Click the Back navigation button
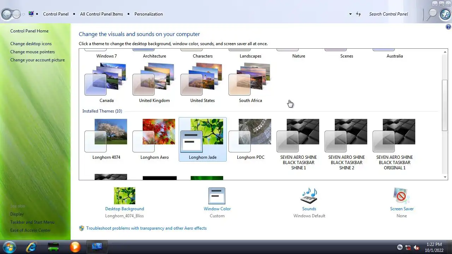The height and width of the screenshot is (254, 452). pyautogui.click(x=6, y=14)
